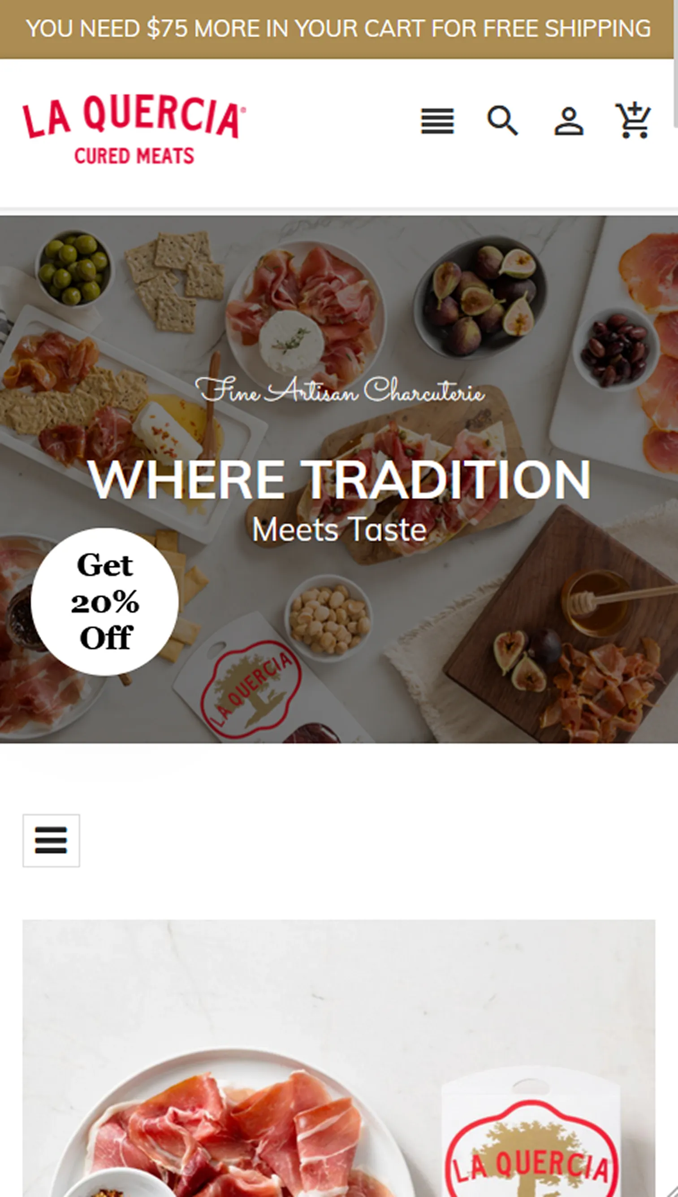
Task: Click the CURED MEATS tagline under logo
Action: pyautogui.click(x=134, y=156)
